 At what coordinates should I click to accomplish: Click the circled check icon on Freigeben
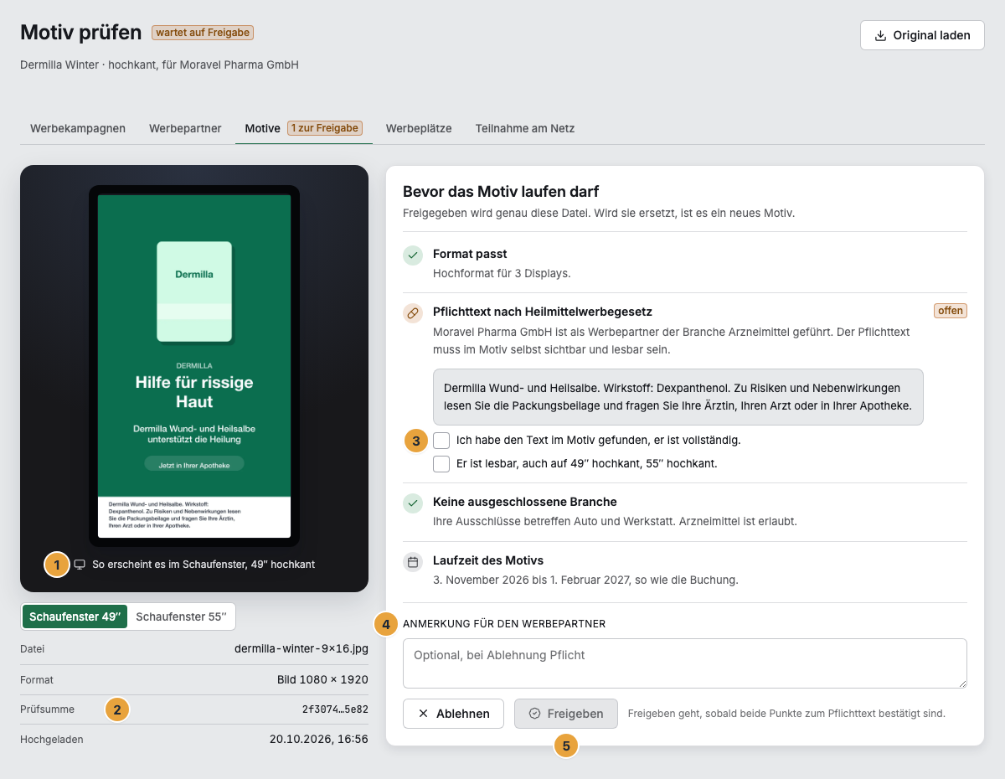click(534, 714)
